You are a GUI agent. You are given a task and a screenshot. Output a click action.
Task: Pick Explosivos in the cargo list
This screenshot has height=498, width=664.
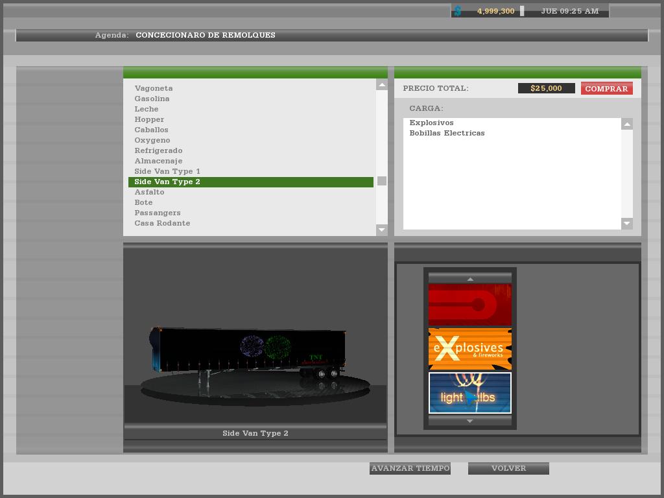pos(431,123)
